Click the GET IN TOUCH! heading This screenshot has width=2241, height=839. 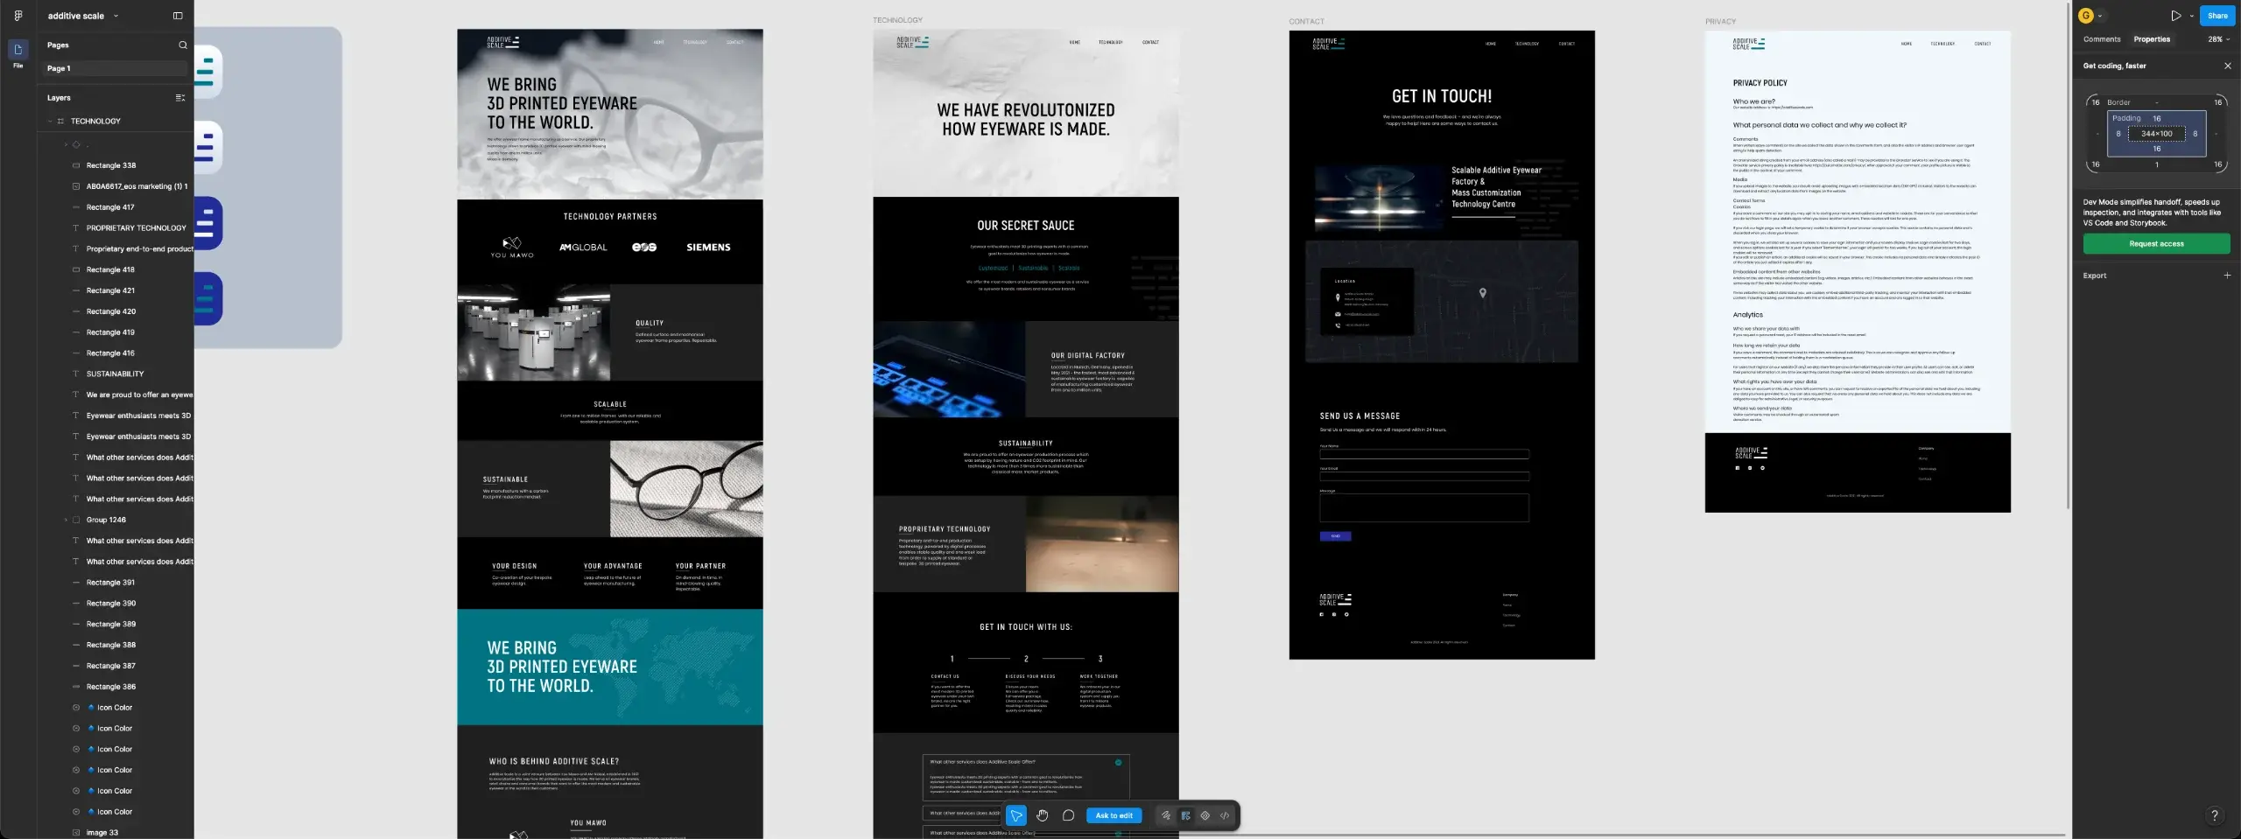pyautogui.click(x=1442, y=96)
